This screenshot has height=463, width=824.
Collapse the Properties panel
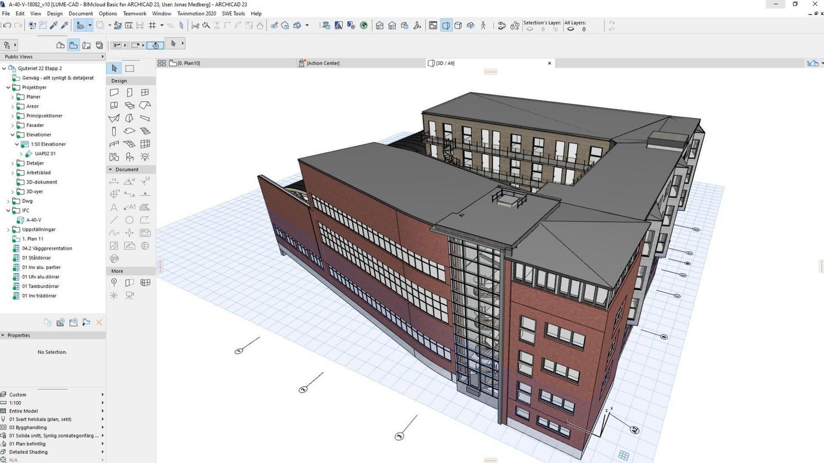click(3, 335)
